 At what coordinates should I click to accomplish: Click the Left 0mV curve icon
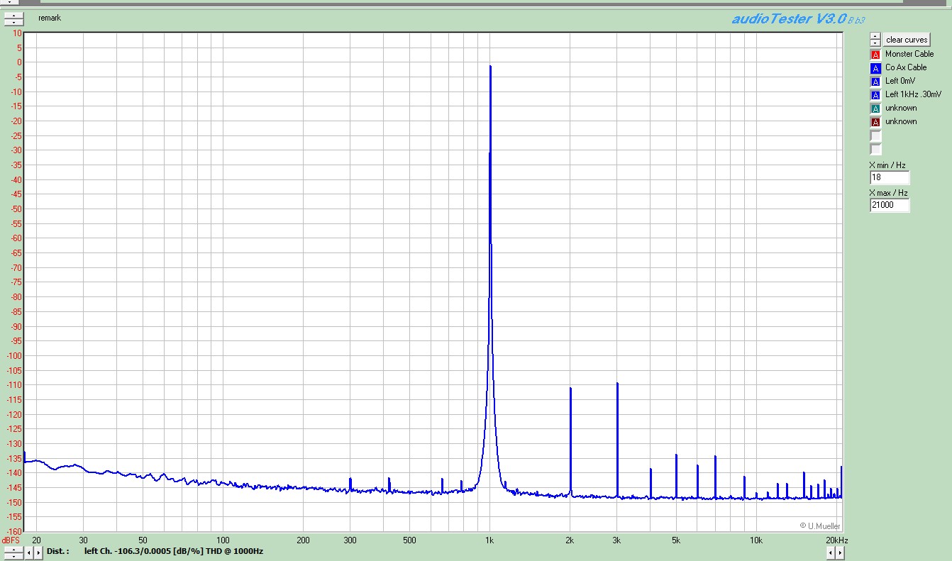(875, 82)
